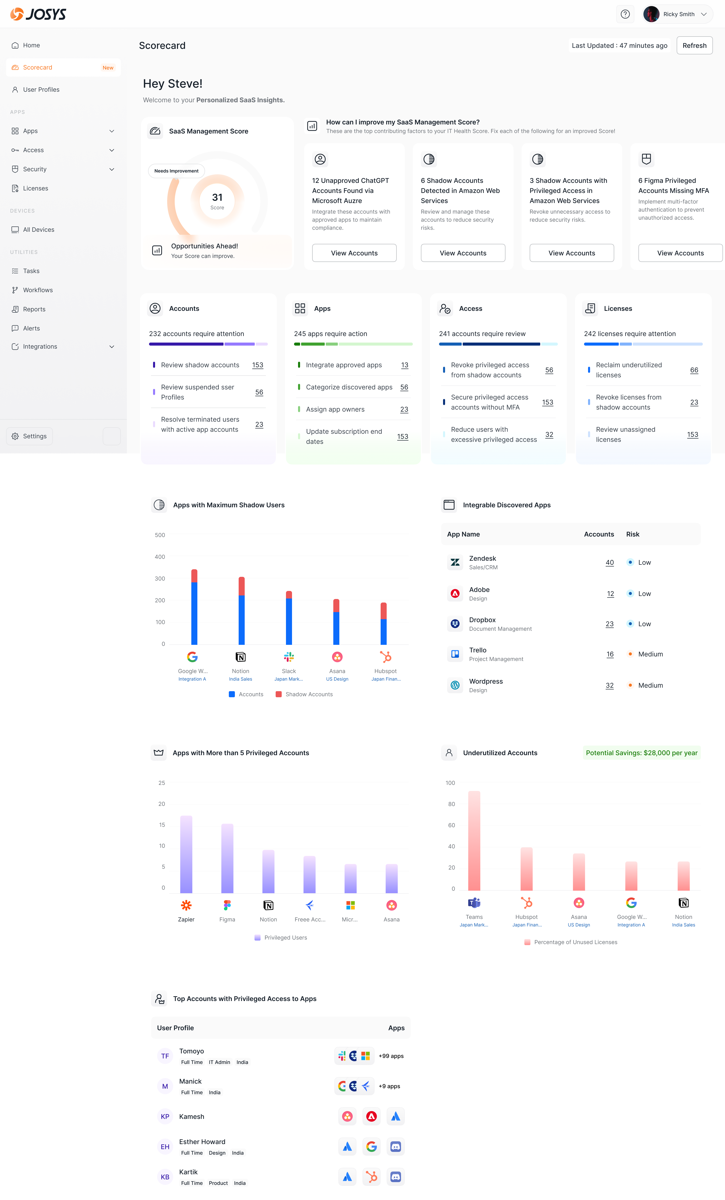
Task: Open User Profiles in the sidebar
Action: coord(41,90)
